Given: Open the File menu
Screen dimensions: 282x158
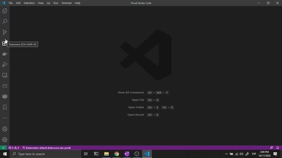Looking at the screenshot, I should (x=11, y=3).
